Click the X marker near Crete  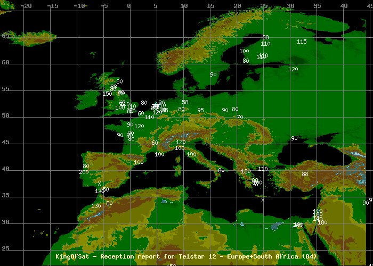click(x=263, y=201)
